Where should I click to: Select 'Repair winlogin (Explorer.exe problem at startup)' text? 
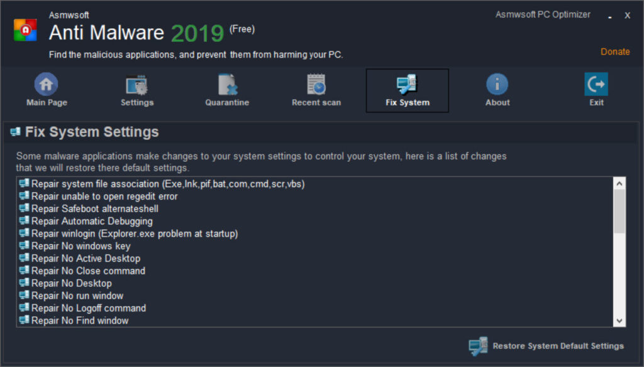[135, 233]
